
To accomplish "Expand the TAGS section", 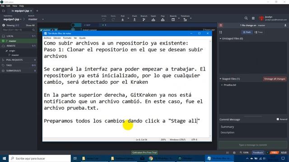I will 19,65.
